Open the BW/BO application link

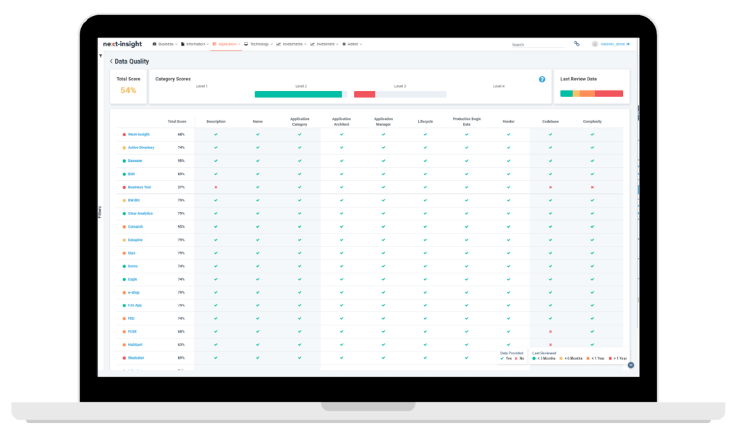[x=134, y=200]
